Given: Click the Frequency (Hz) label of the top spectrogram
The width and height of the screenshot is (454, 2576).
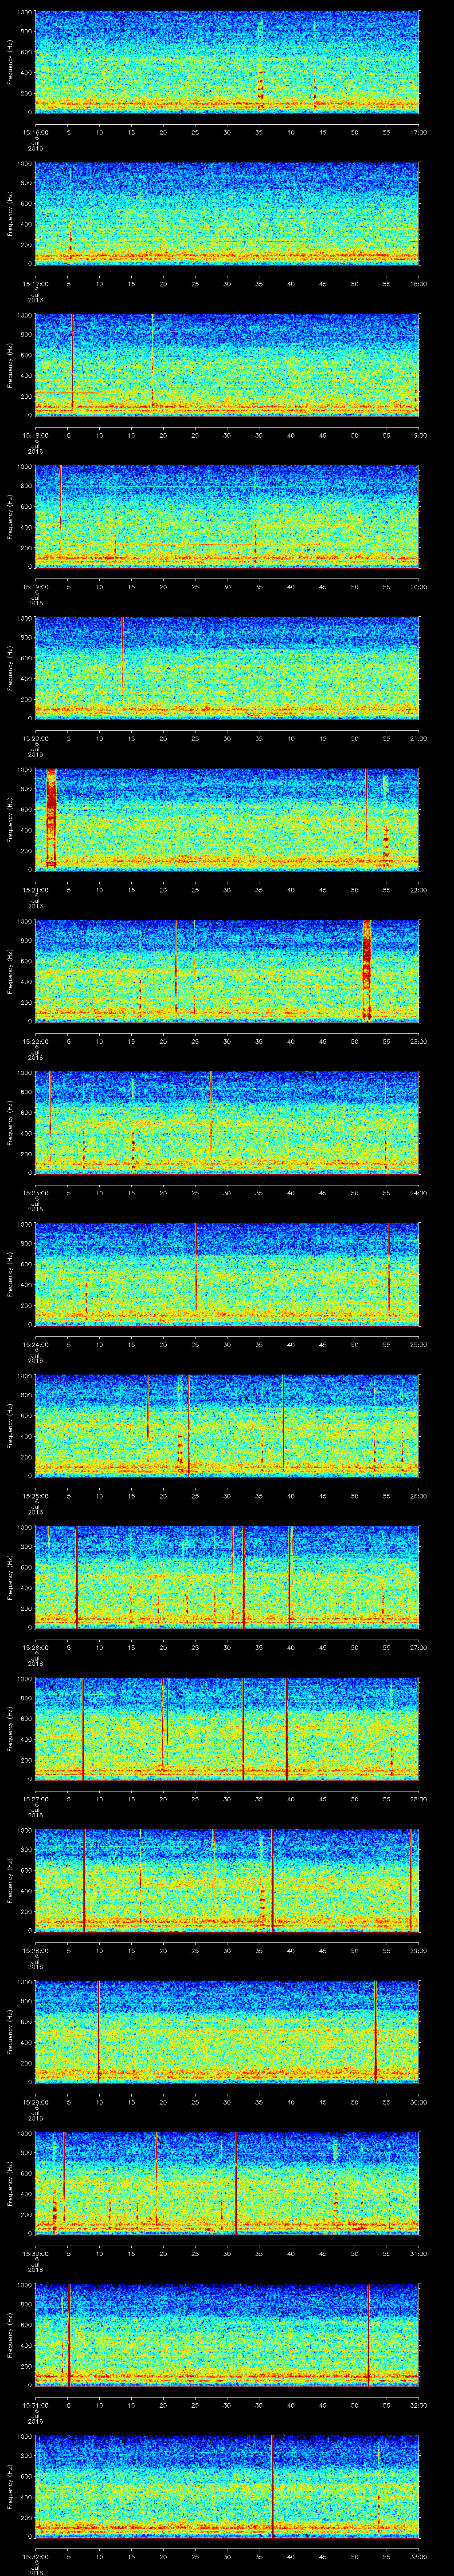Looking at the screenshot, I should click(x=10, y=61).
